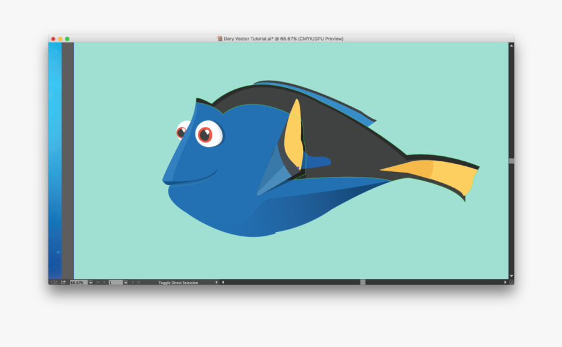562x347 pixels.
Task: Click horizontal scrollbar left arrow
Action: 223,283
